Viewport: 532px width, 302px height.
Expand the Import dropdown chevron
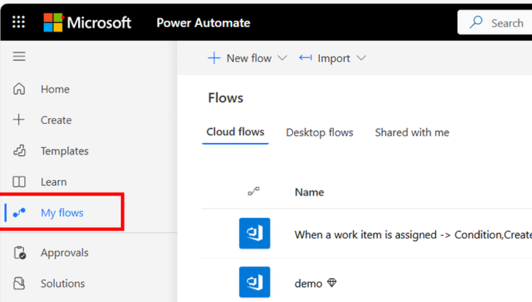362,58
